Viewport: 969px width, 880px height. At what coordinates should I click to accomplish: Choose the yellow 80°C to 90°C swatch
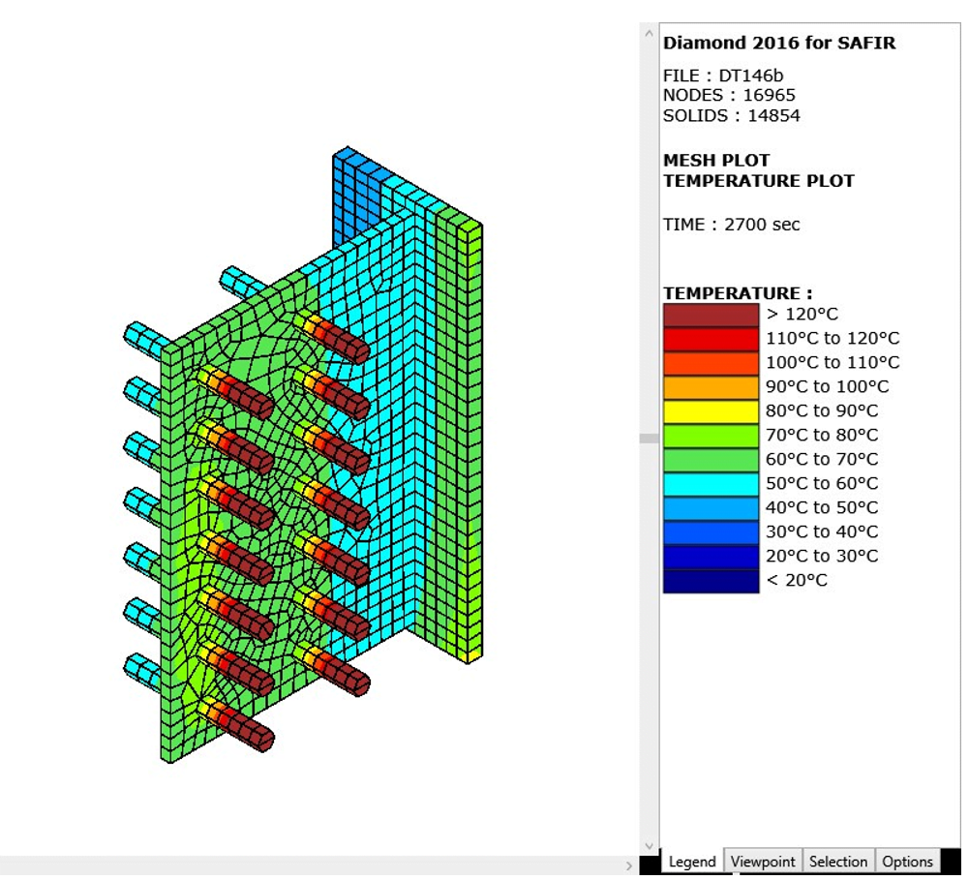click(x=711, y=411)
